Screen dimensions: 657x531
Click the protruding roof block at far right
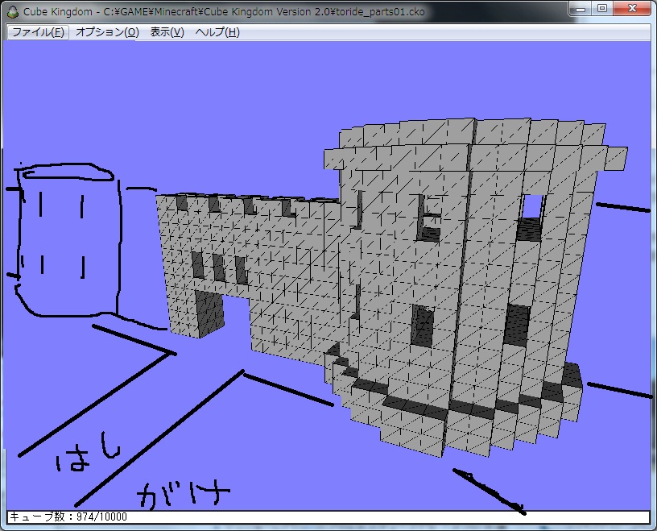tap(615, 157)
